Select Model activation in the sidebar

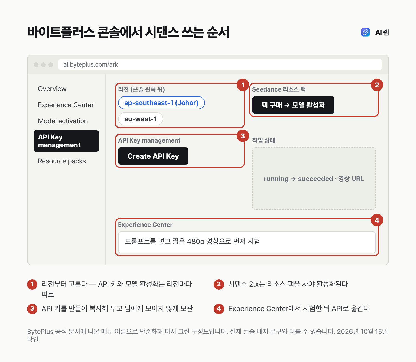point(63,121)
